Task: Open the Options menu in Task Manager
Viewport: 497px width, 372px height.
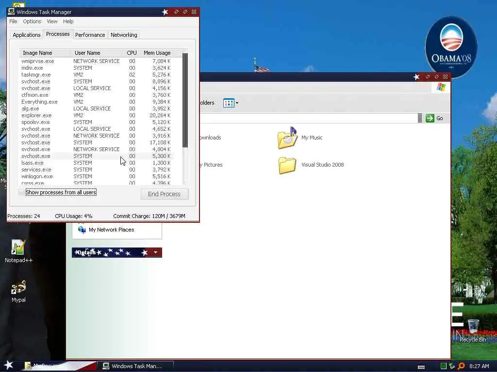Action: point(32,21)
